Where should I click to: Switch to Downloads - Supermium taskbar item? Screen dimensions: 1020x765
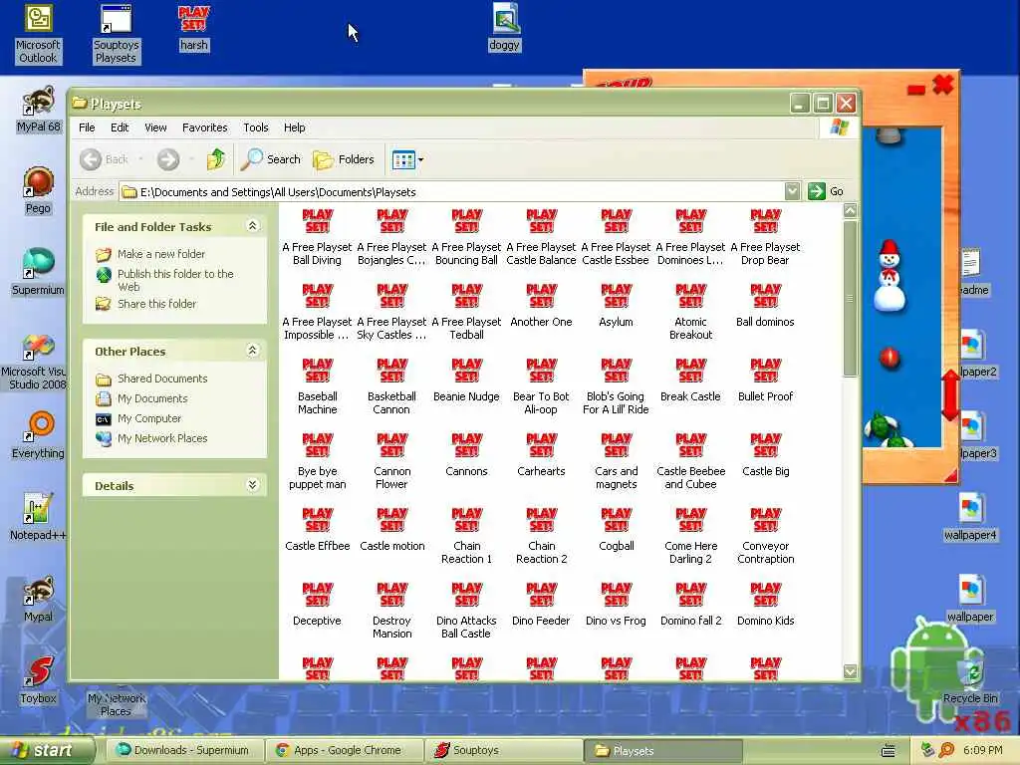[x=183, y=751]
